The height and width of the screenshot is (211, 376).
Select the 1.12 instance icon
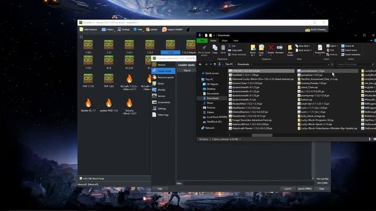click(109, 45)
